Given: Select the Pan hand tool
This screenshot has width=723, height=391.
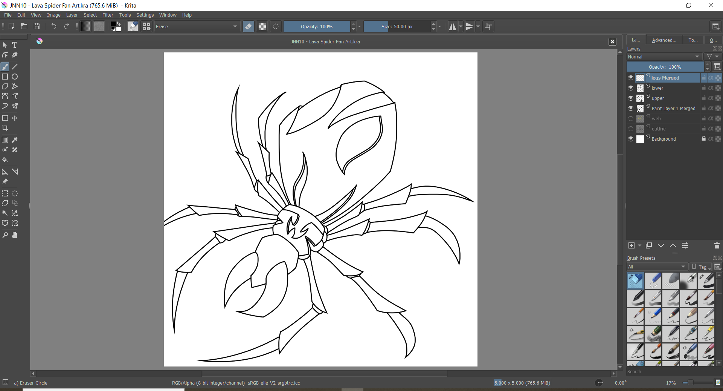Looking at the screenshot, I should pos(15,235).
